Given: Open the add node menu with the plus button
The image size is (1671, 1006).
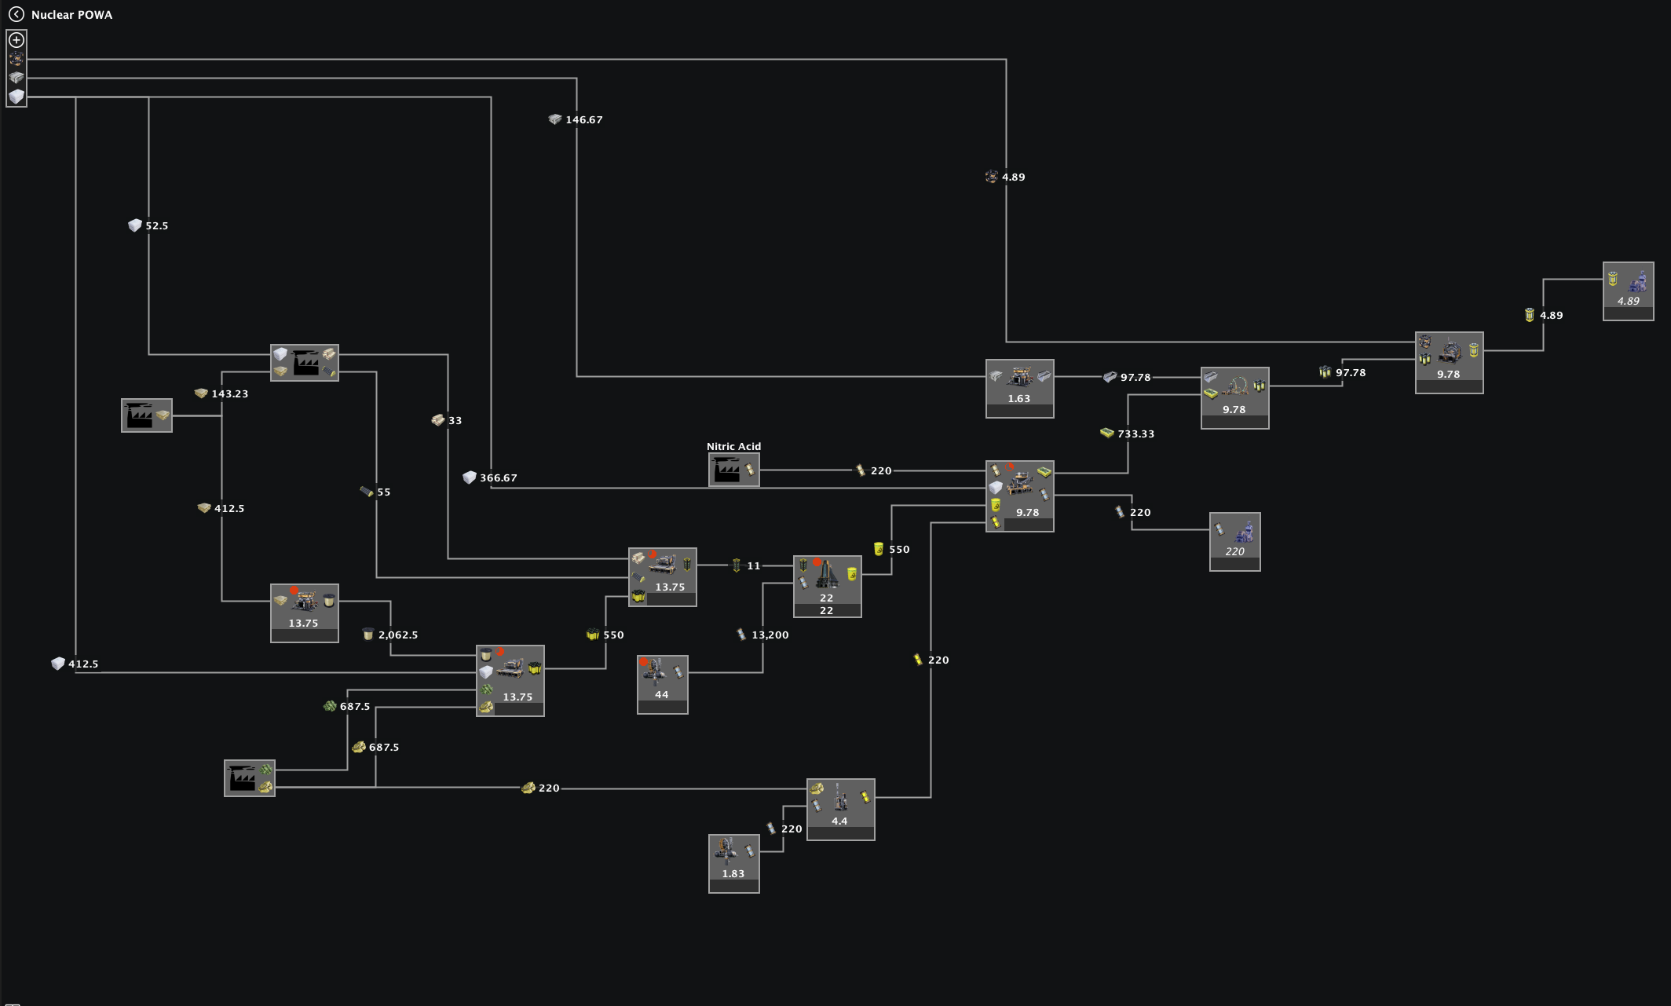Looking at the screenshot, I should click(16, 39).
